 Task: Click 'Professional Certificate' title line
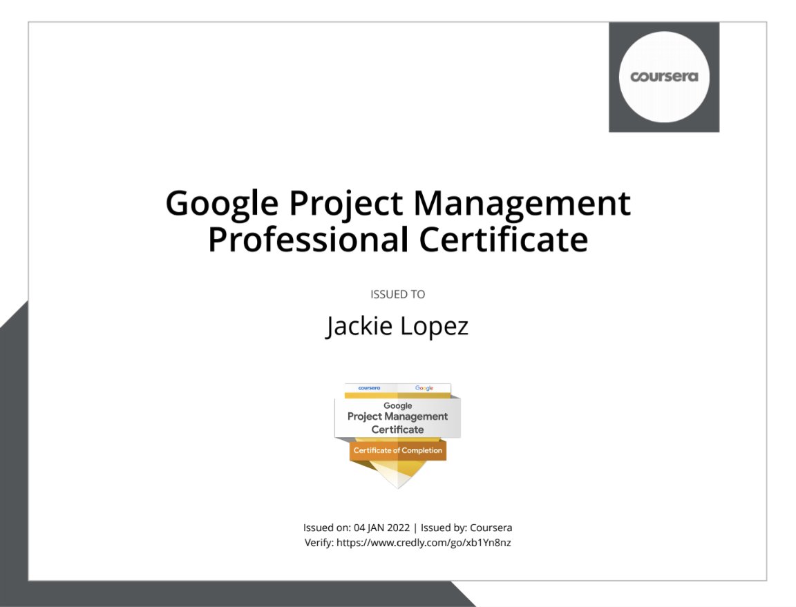click(x=398, y=240)
